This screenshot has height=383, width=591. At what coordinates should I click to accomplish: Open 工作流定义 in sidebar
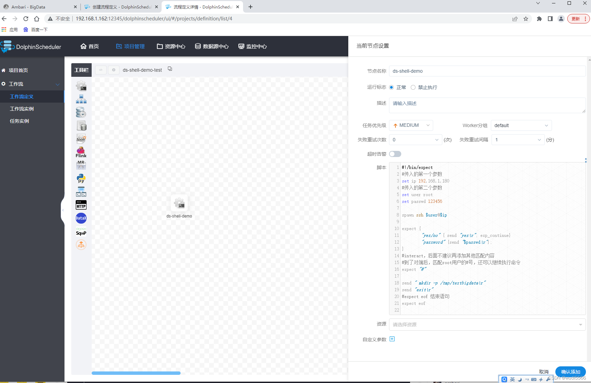22,97
